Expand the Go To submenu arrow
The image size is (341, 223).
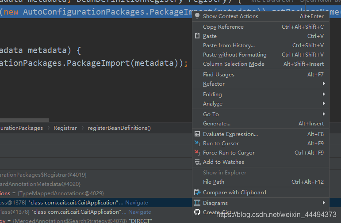(x=324, y=114)
